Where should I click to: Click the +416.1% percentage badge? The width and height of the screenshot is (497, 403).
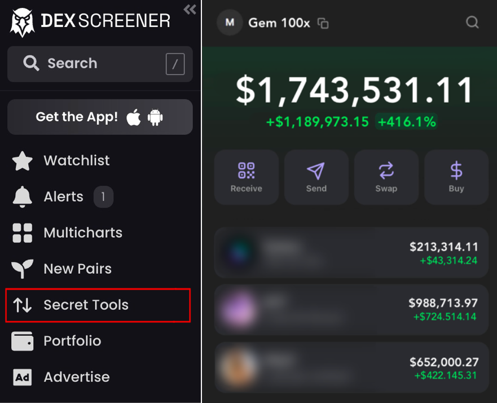407,122
